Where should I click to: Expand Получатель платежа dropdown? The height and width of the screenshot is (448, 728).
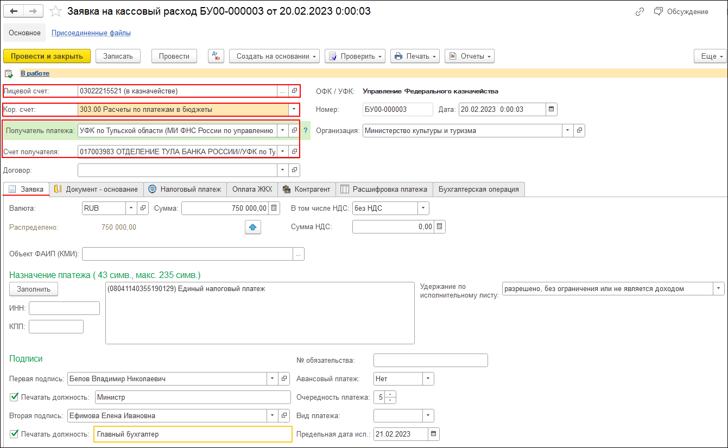[x=283, y=130]
